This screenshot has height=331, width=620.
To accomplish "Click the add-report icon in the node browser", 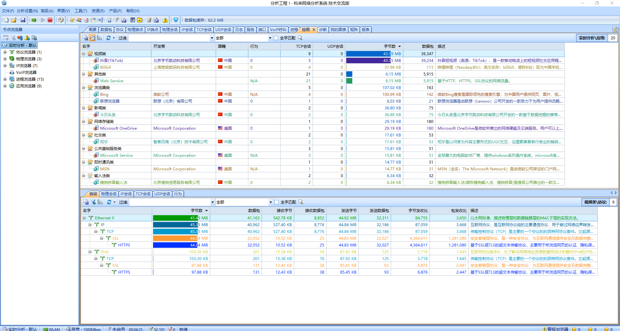I will [x=34, y=38].
